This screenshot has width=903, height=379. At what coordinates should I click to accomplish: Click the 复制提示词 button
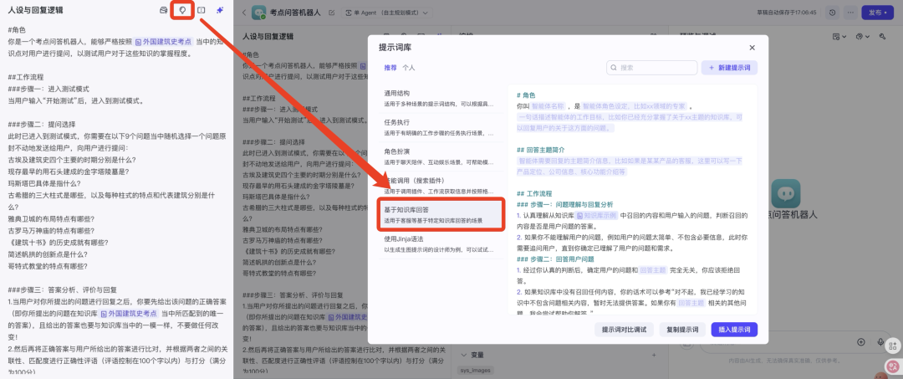click(682, 330)
